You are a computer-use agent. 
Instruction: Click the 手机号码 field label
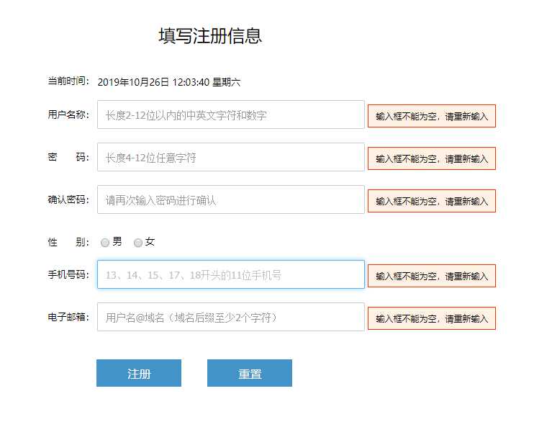click(x=68, y=274)
